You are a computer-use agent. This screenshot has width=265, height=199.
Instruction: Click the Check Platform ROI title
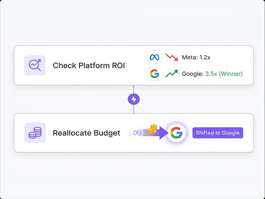89,66
